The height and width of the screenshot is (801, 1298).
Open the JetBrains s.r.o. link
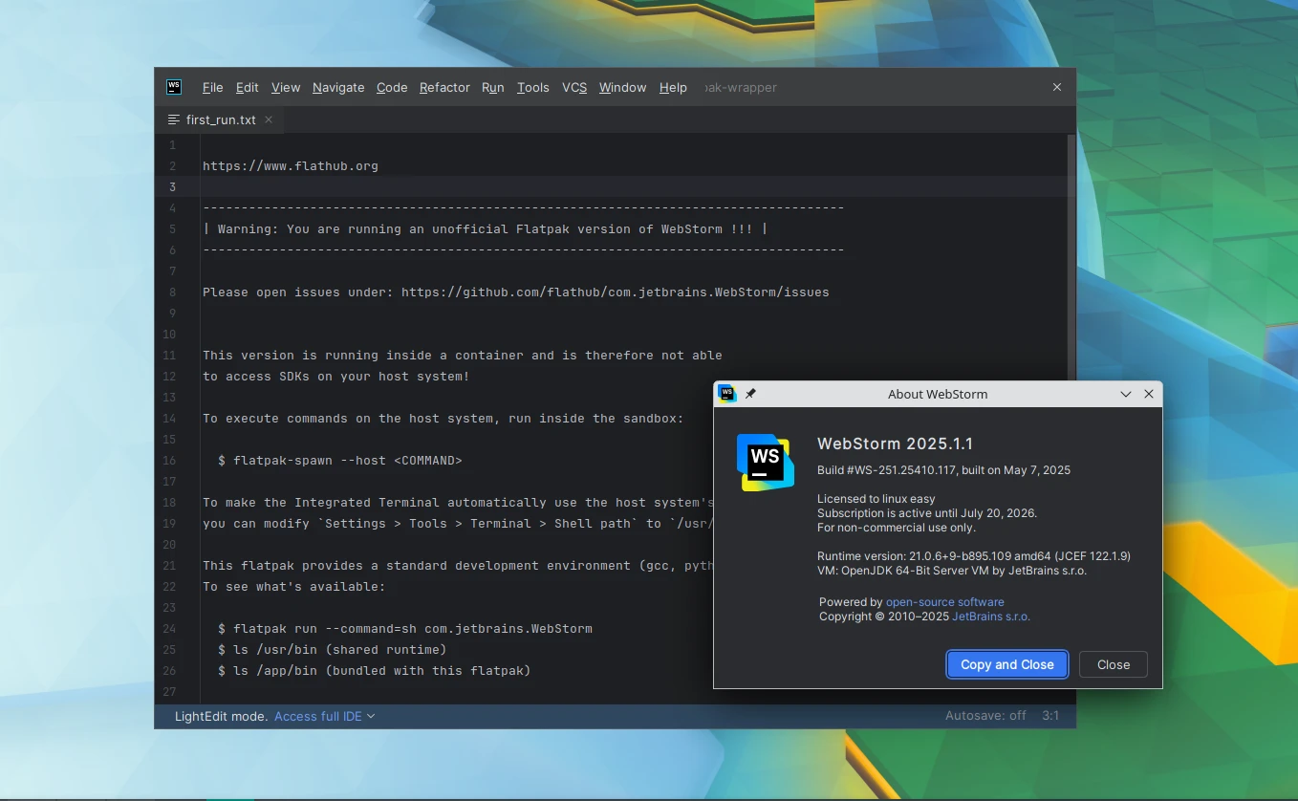click(x=990, y=617)
